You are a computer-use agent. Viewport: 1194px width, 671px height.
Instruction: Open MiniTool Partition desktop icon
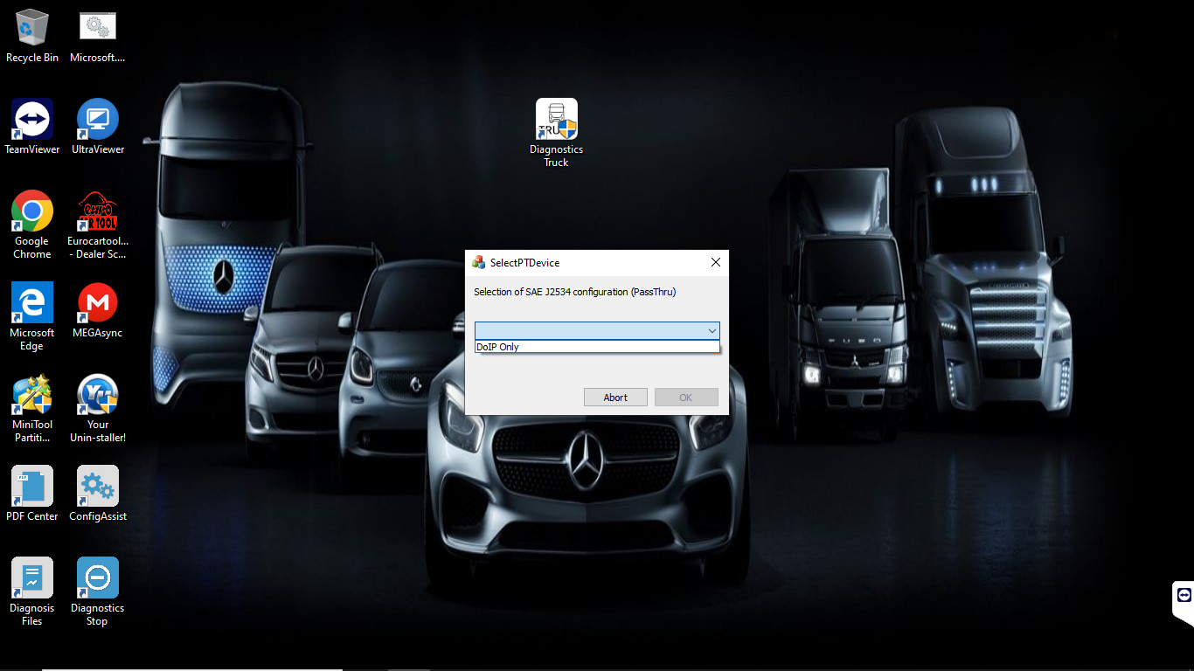coord(32,395)
